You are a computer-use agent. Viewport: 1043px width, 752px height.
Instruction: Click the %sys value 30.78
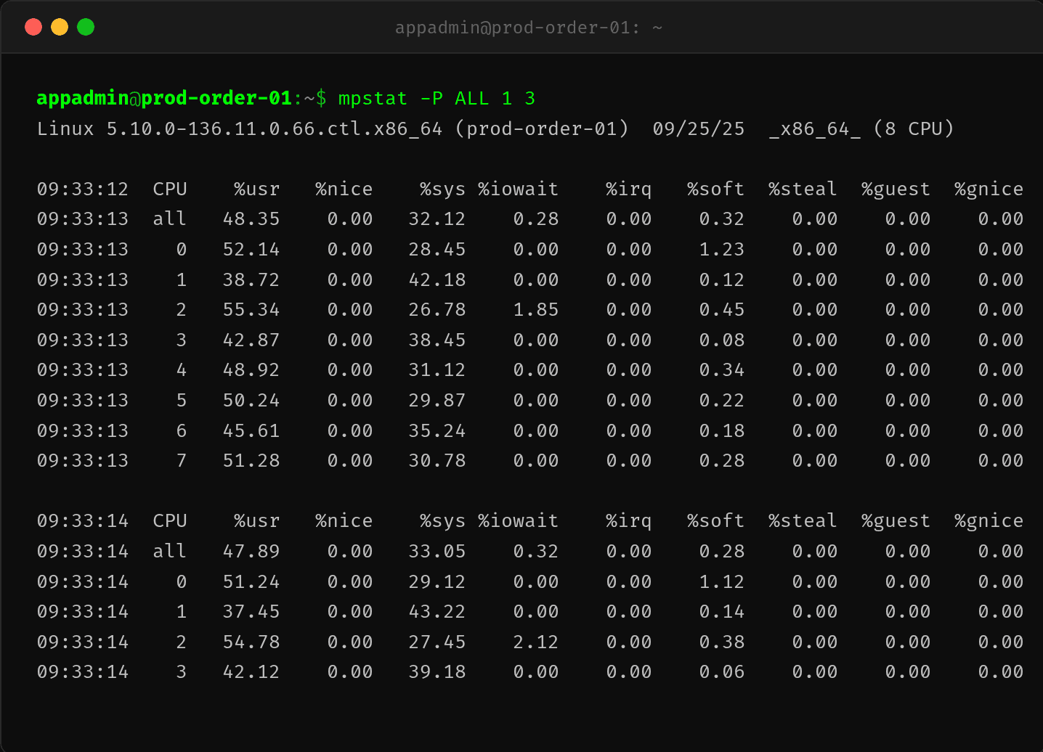tap(437, 460)
